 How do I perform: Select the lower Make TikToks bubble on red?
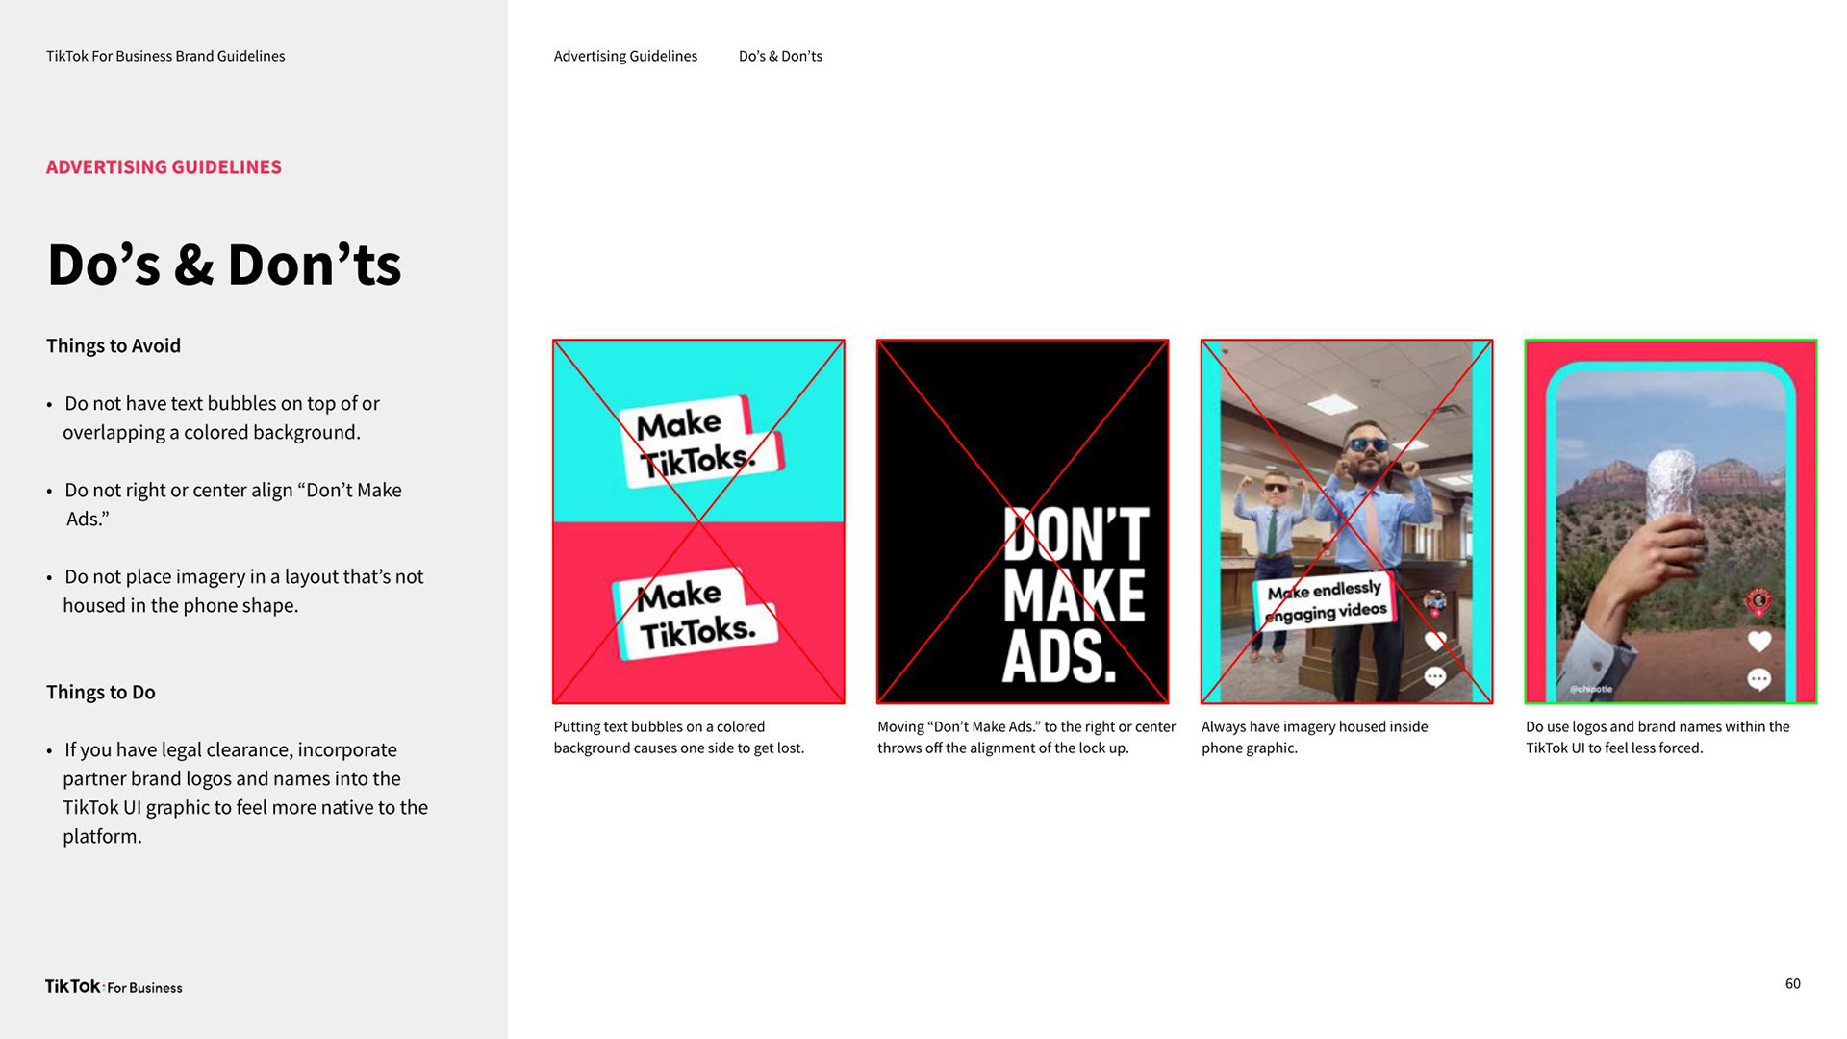coord(696,614)
